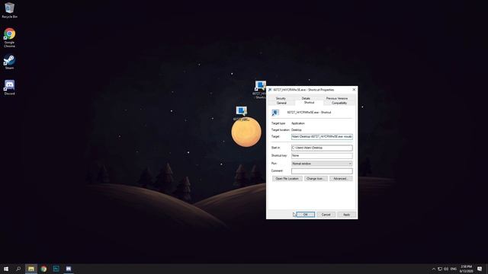Open the network tray icon

(x=440, y=269)
